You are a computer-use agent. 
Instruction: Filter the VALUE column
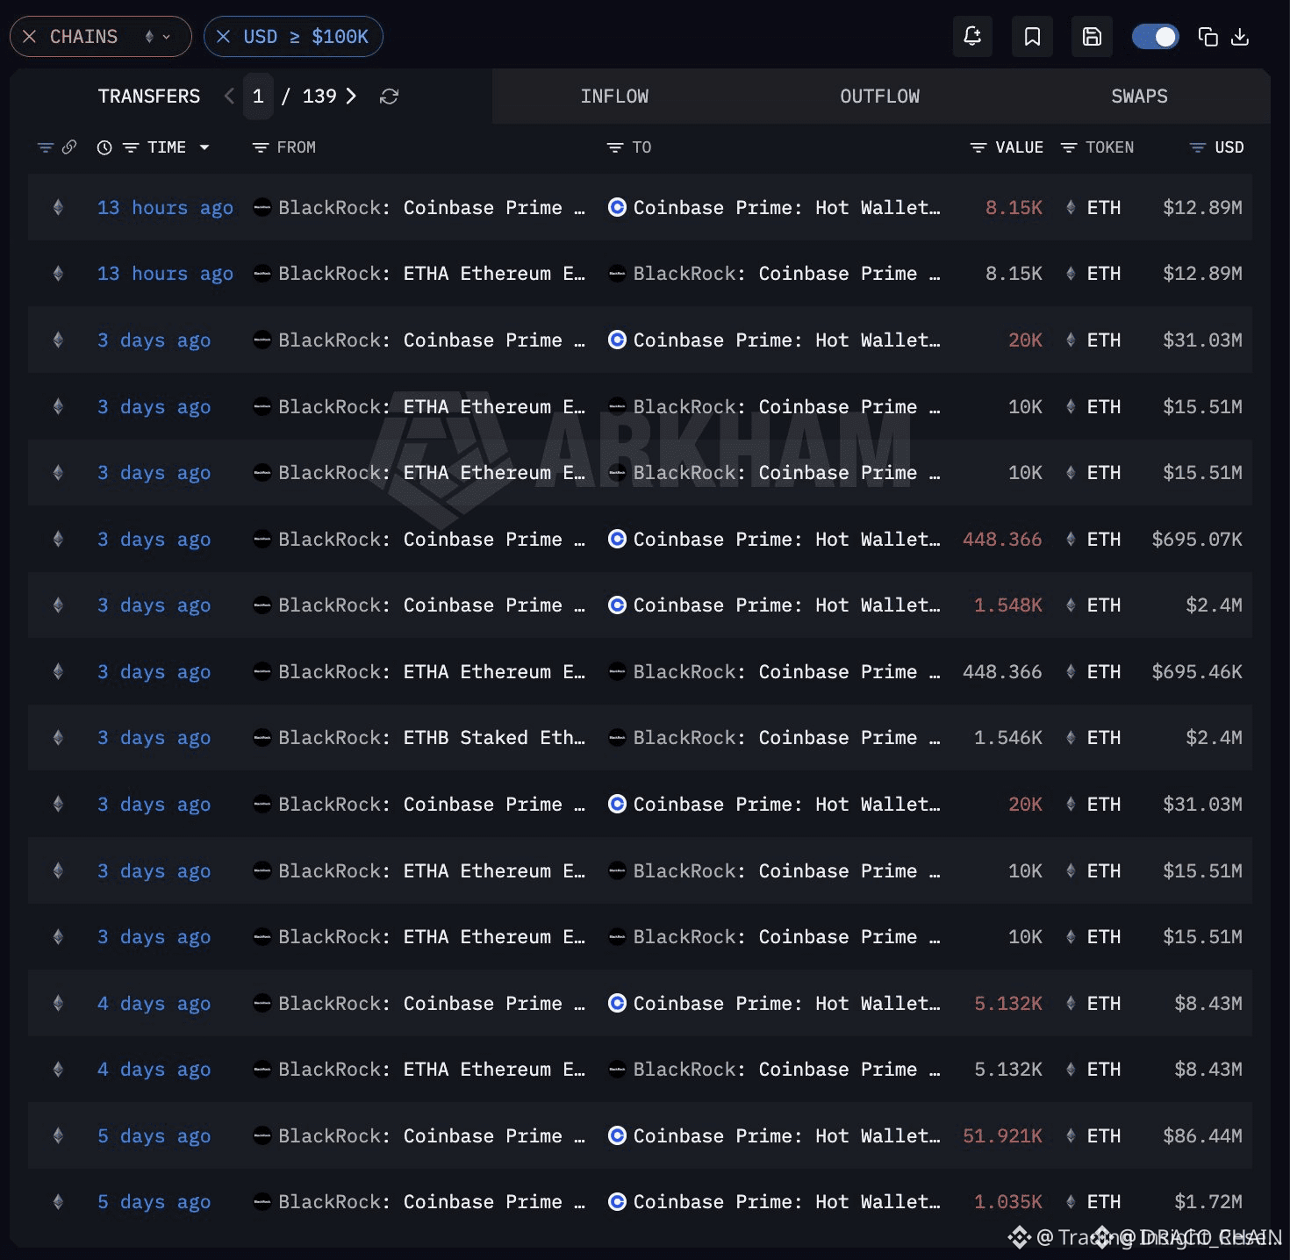click(978, 147)
